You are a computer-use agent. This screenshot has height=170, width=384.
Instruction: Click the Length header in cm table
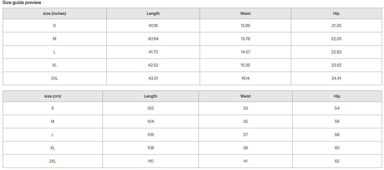[151, 96]
